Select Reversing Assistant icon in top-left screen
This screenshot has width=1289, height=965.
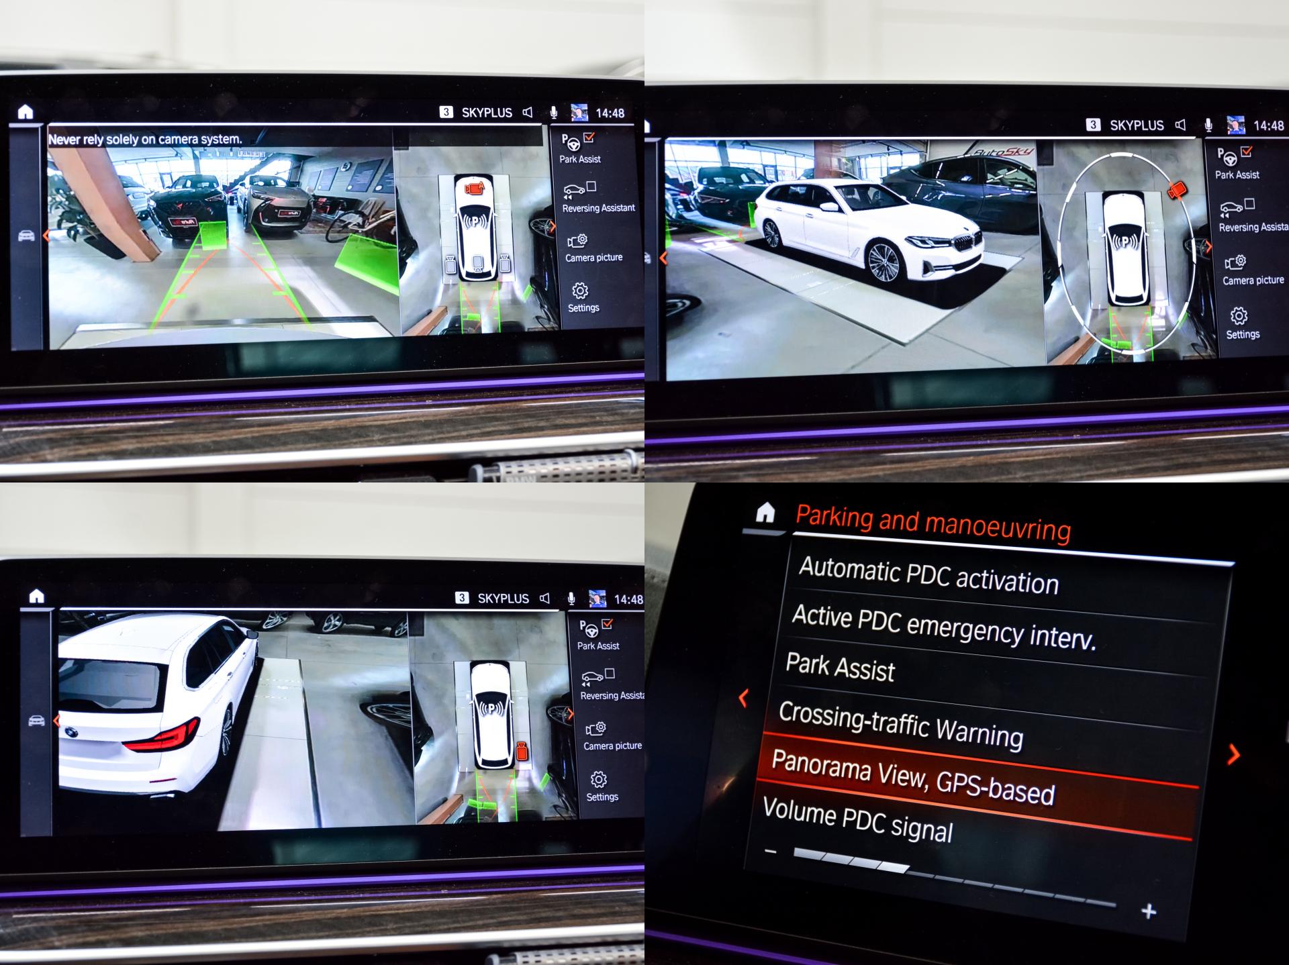click(x=574, y=191)
